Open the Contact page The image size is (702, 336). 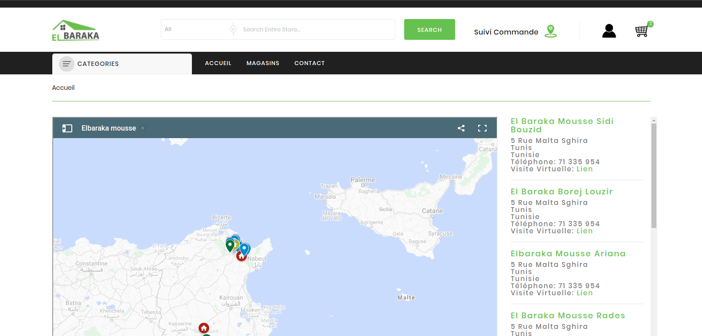point(309,63)
